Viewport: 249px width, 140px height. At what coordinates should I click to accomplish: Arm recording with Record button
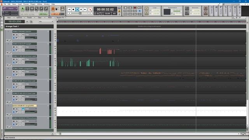coord(90,9)
